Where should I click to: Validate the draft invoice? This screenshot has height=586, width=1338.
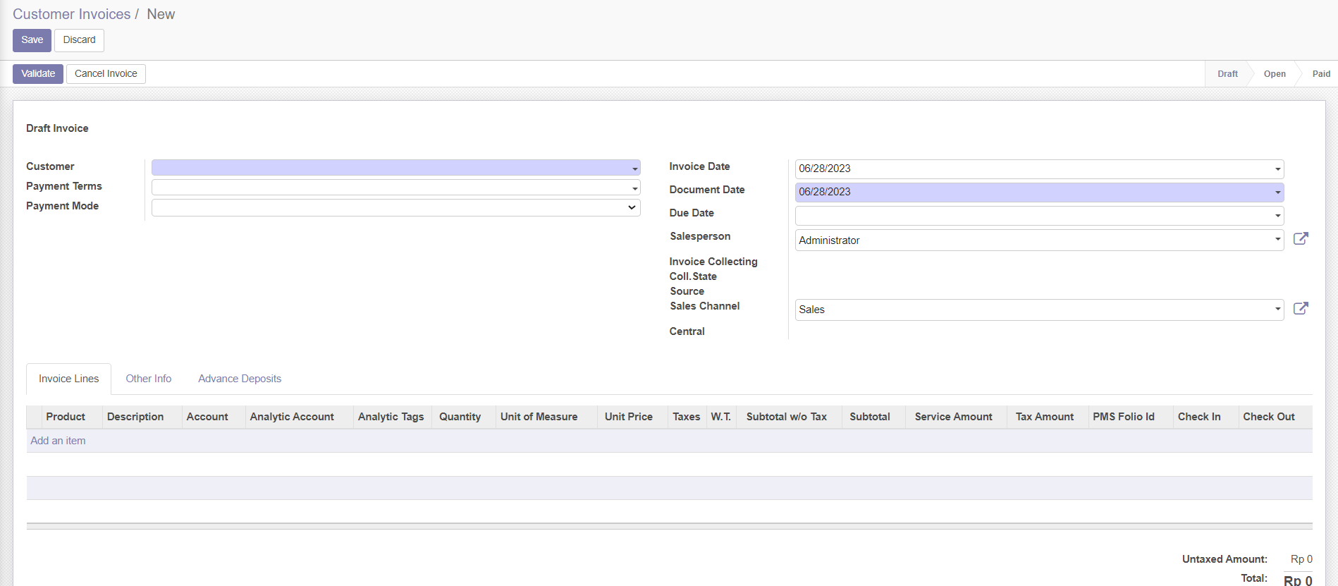coord(38,74)
